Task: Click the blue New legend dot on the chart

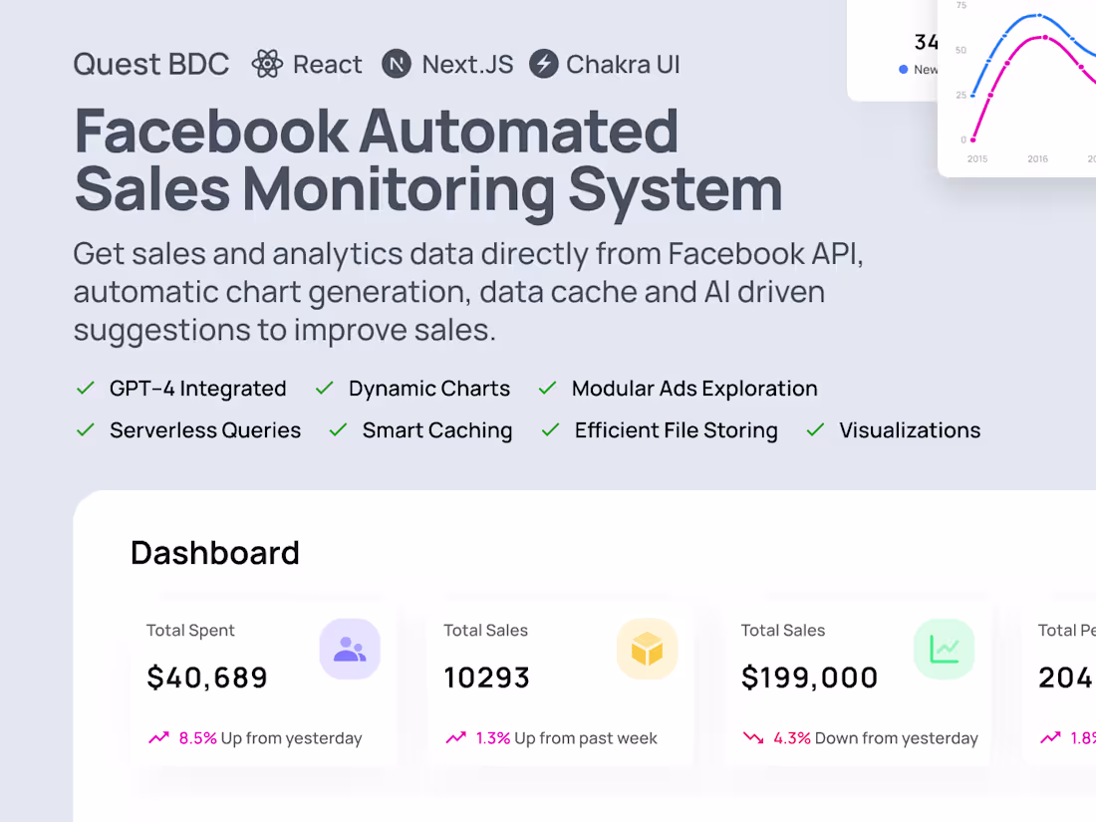Action: pos(902,69)
